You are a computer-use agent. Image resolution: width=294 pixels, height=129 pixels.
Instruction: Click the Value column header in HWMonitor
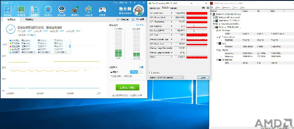pos(249,11)
